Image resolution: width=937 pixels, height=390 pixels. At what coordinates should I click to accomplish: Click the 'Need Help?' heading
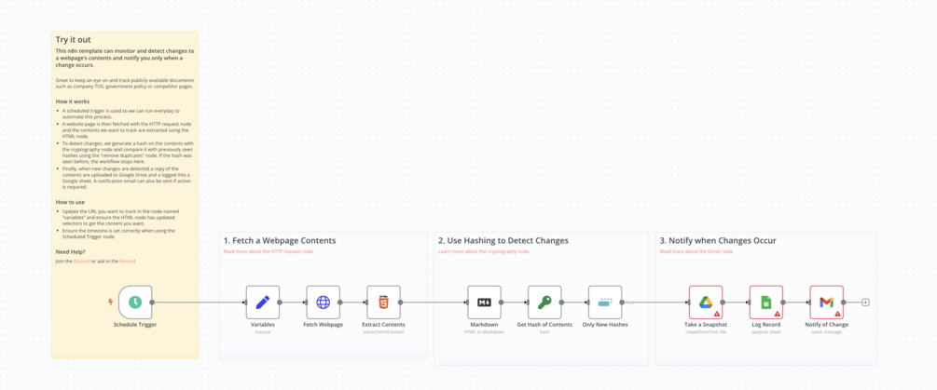pos(71,252)
